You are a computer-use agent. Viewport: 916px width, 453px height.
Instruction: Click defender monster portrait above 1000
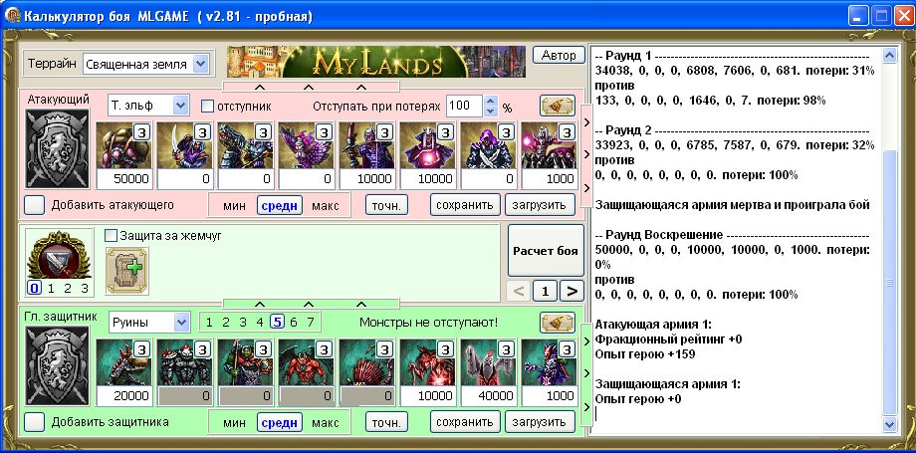click(549, 363)
